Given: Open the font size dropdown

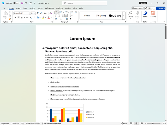Looking at the screenshot, I should point(35,13).
